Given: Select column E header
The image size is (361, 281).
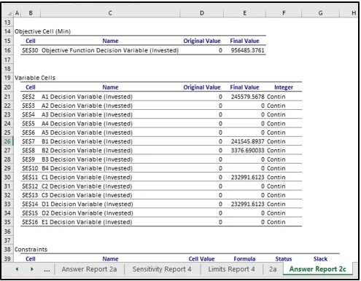Looking at the screenshot, I should (x=244, y=13).
